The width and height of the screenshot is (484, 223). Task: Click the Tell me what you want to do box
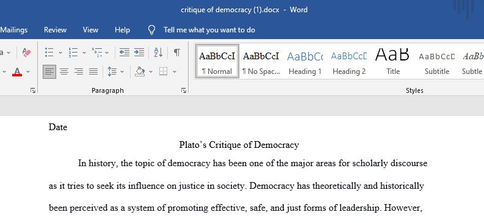(x=209, y=30)
